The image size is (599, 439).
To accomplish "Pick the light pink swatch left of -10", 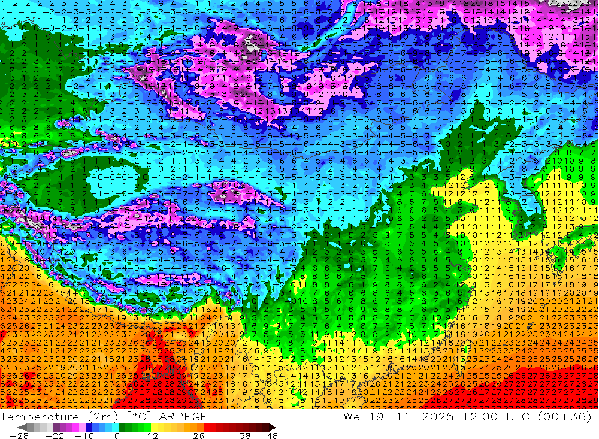I will (82, 428).
